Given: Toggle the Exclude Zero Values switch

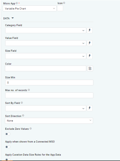Looking at the screenshot, I should click(8, 134).
